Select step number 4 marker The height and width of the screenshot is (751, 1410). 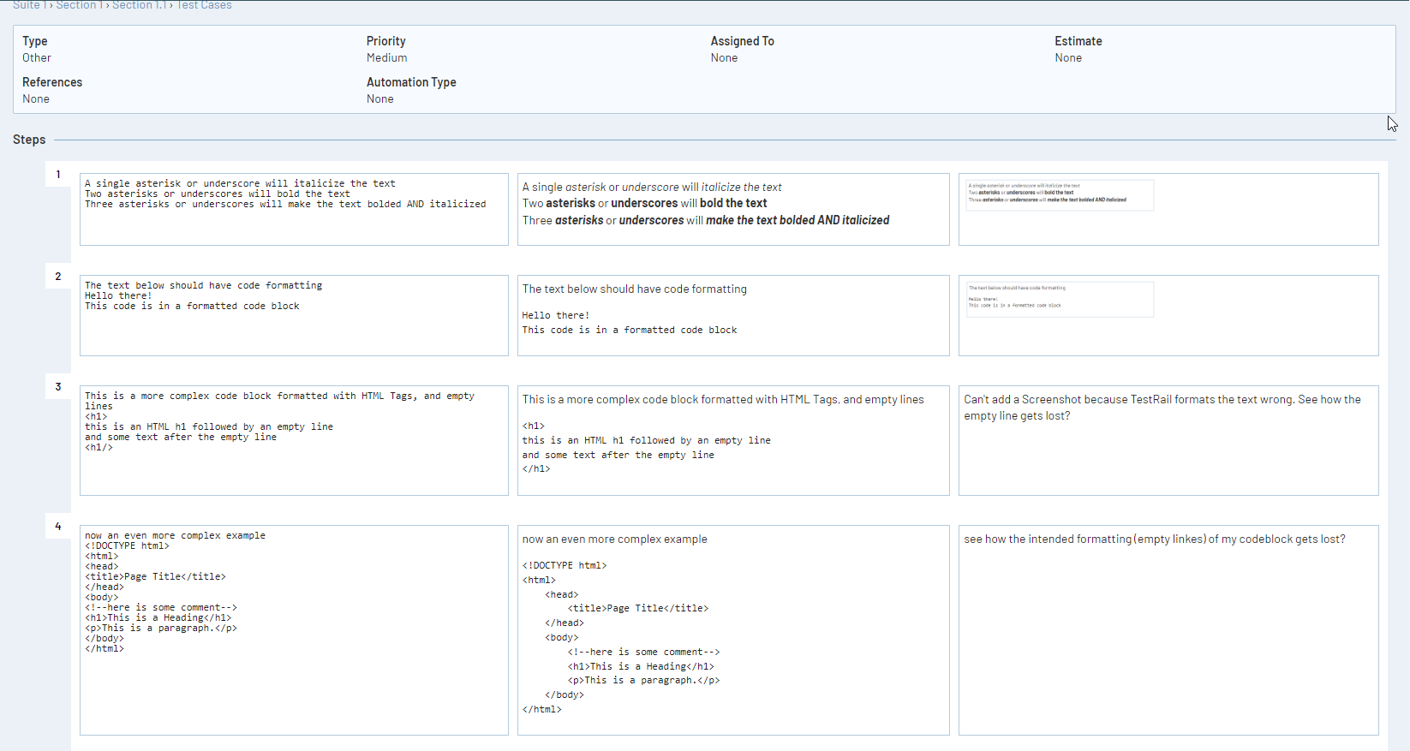58,527
